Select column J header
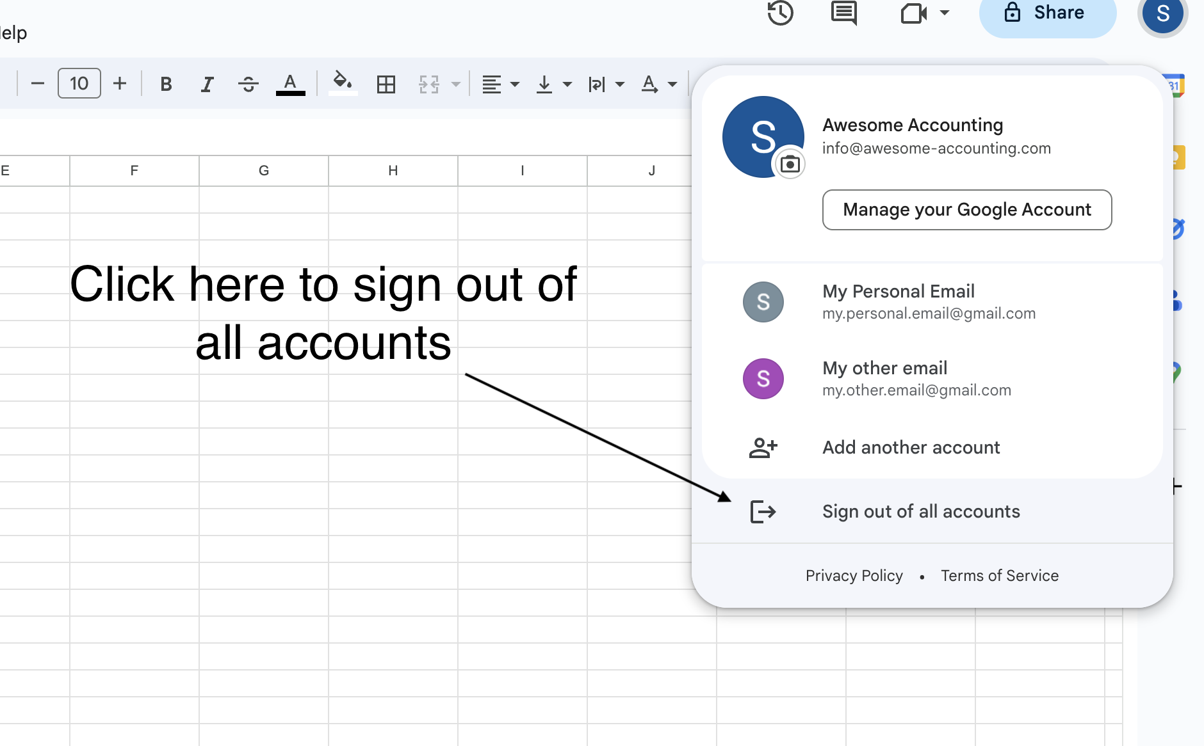The width and height of the screenshot is (1204, 746). pos(640,170)
